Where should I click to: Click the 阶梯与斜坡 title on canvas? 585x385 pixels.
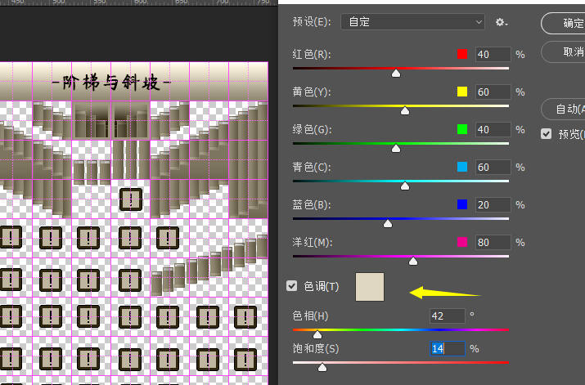pos(110,83)
